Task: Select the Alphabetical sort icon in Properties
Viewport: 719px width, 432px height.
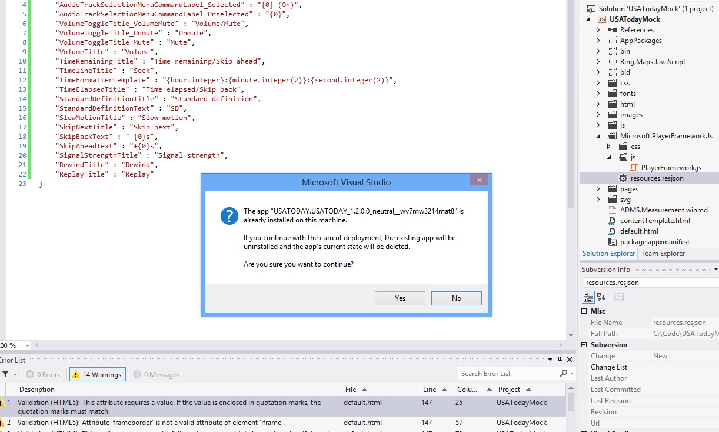Action: tap(601, 297)
